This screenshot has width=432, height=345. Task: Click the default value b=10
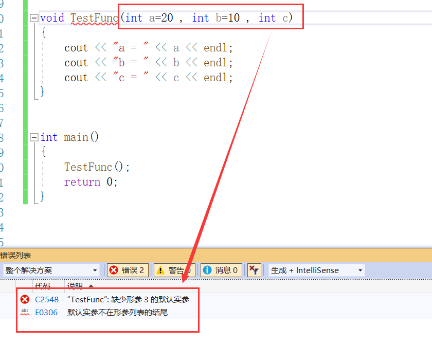point(227,18)
